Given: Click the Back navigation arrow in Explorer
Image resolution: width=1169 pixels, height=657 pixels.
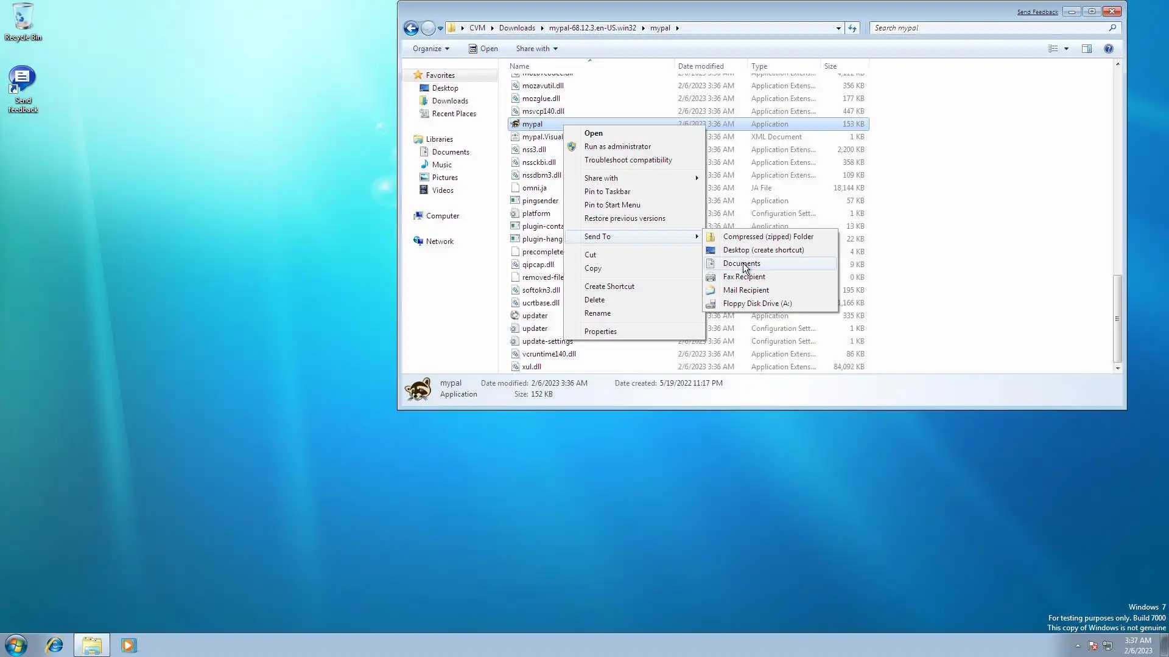Looking at the screenshot, I should coord(411,28).
